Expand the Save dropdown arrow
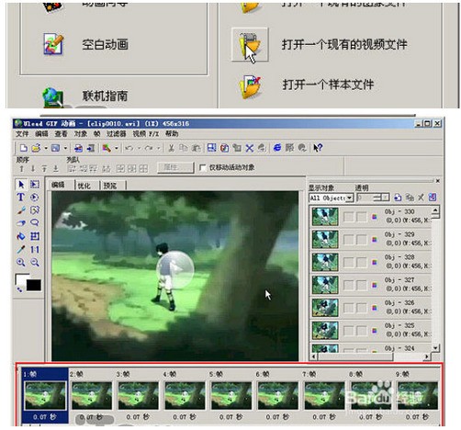 point(65,148)
